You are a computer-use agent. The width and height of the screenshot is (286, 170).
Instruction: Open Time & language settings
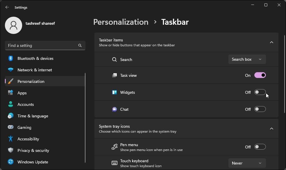point(45,116)
